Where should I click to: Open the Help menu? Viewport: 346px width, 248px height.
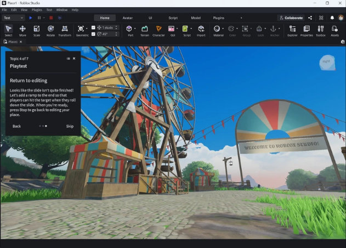tap(75, 10)
